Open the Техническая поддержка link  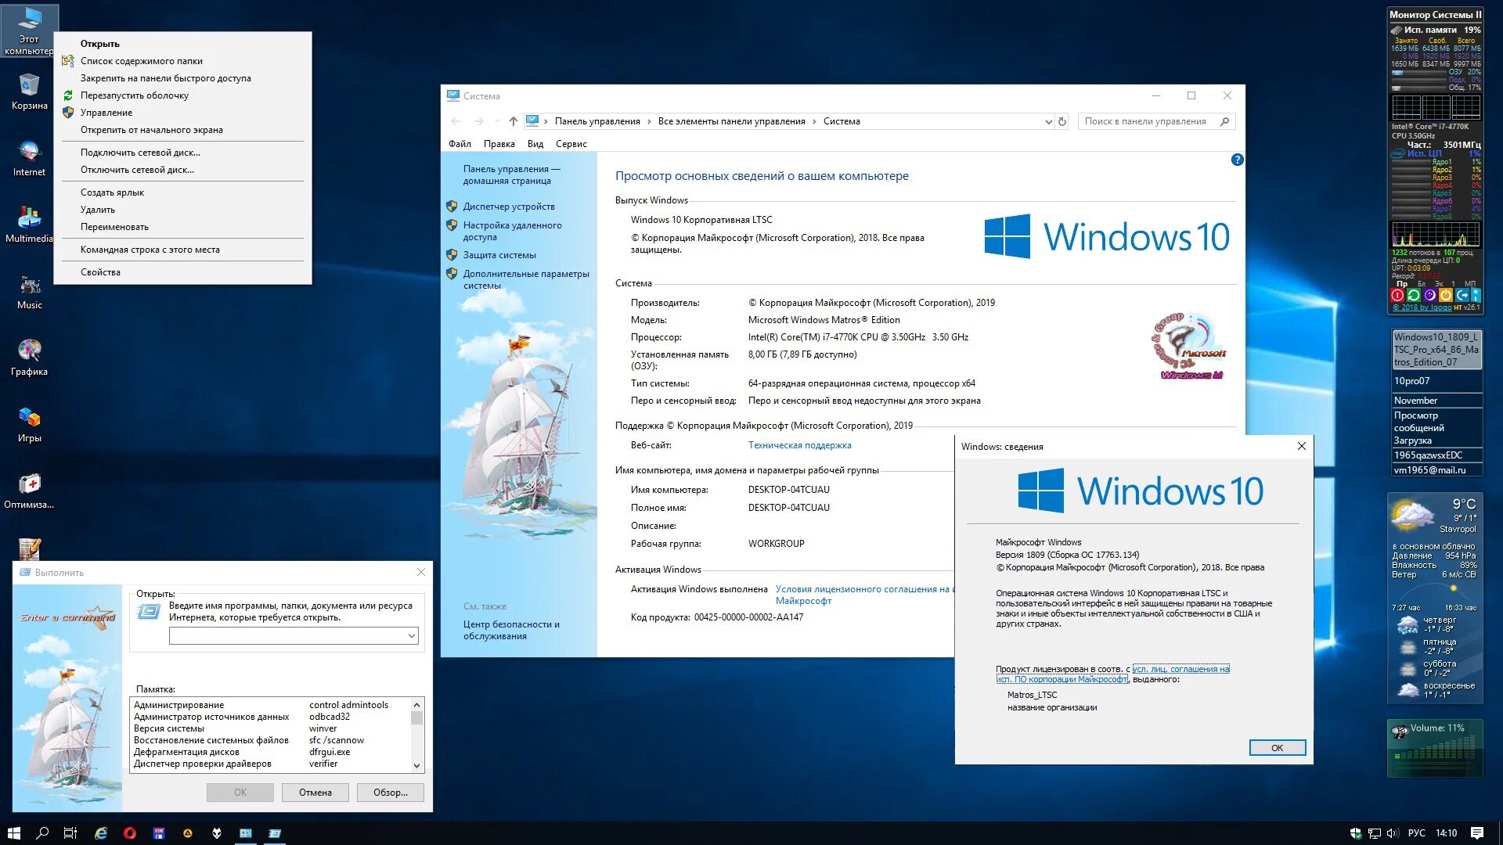(799, 445)
